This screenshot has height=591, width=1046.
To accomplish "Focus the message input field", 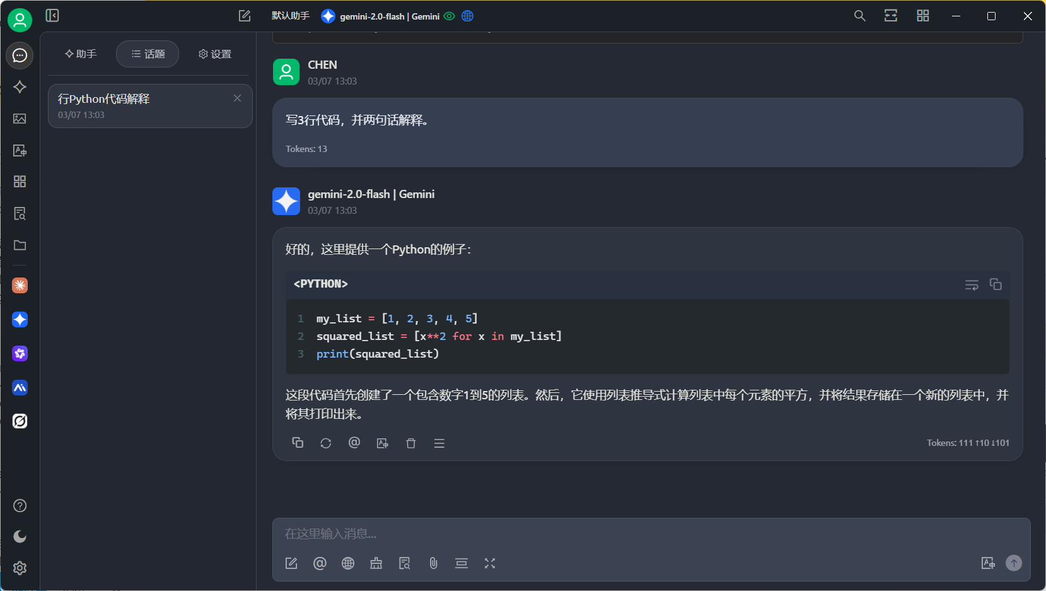I will click(651, 534).
